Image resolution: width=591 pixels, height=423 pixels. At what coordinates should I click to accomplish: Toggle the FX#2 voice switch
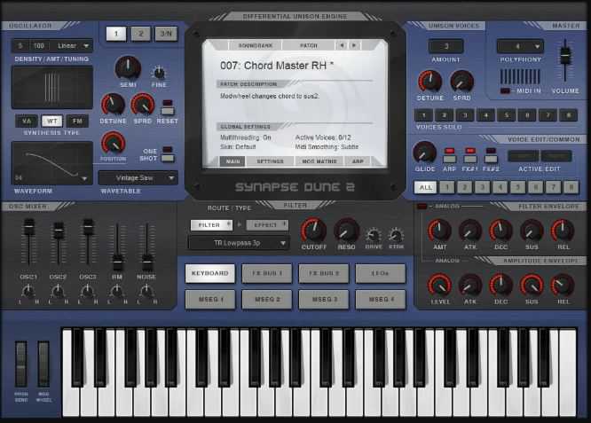(491, 160)
